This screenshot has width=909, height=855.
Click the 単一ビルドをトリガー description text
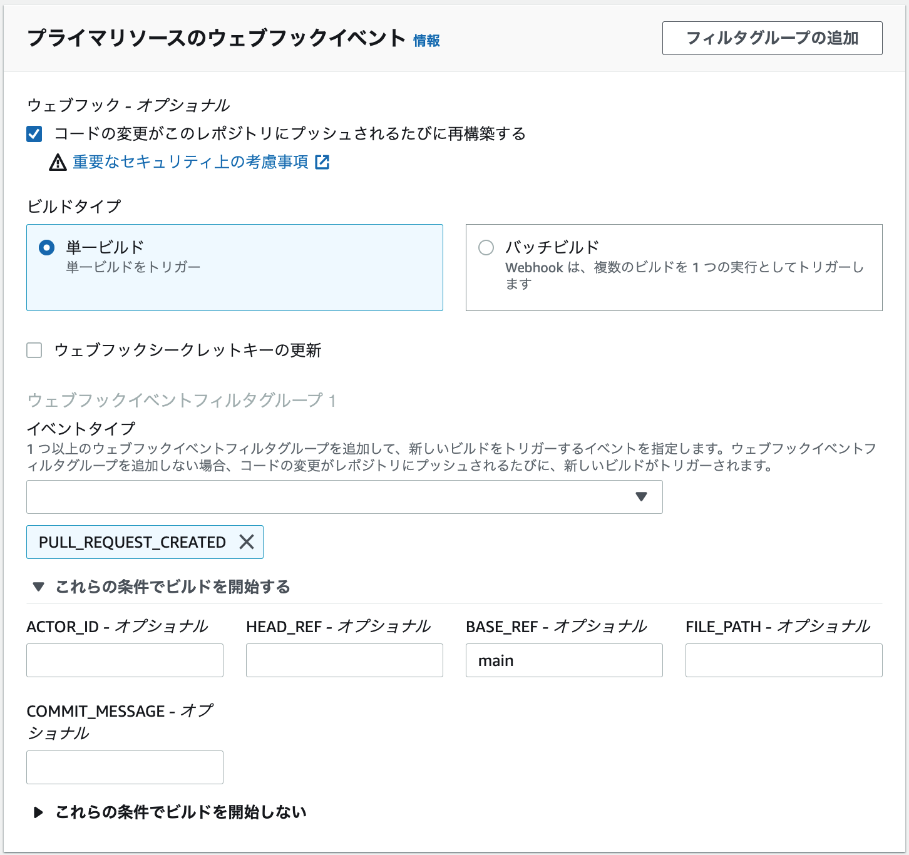[133, 267]
